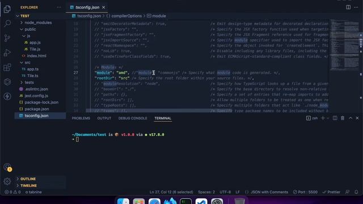Click the Prettier status bar item
The height and width of the screenshot is (204, 363).
[x=331, y=192]
